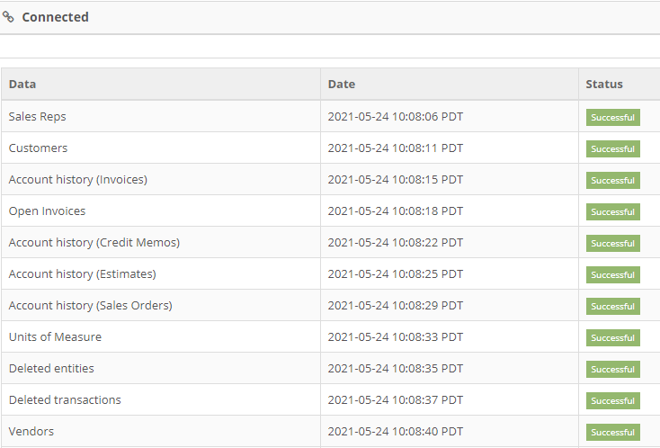Click the date 2021-05-24 10:08:15 PDT
The image size is (660, 448).
396,180
